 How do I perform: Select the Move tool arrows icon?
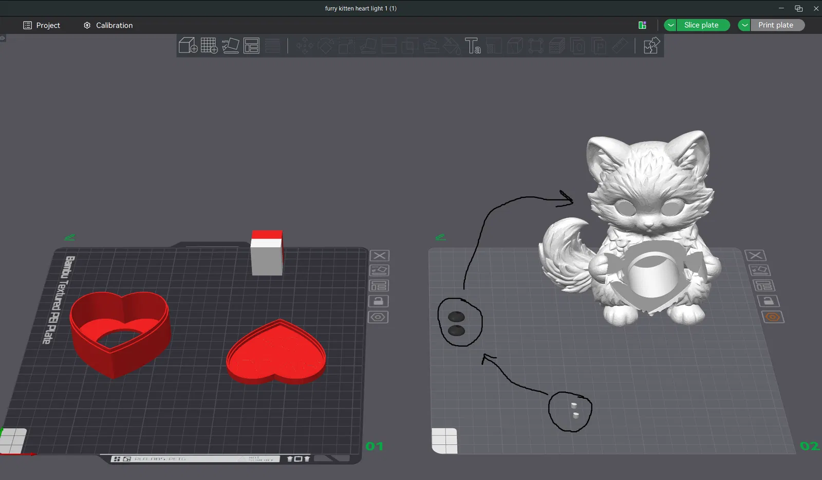(x=305, y=46)
